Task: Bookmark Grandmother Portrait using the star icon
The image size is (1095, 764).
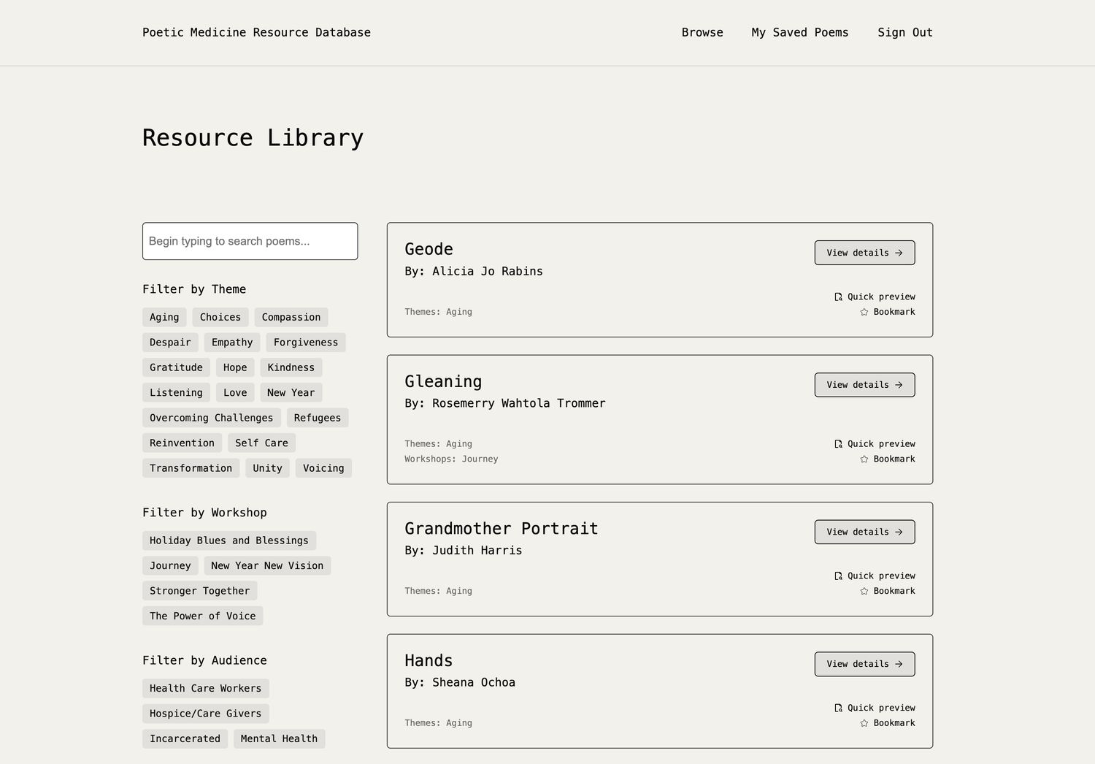Action: [x=864, y=592]
